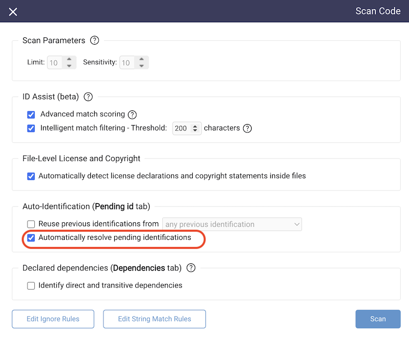Image resolution: width=409 pixels, height=342 pixels.
Task: Adjust the Threshold stepper arrows
Action: pyautogui.click(x=195, y=129)
